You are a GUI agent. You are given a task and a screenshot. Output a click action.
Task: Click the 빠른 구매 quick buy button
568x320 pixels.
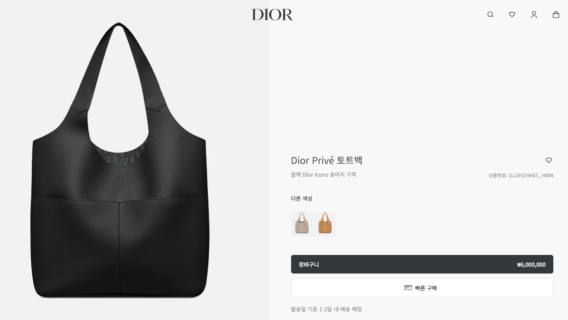(422, 288)
